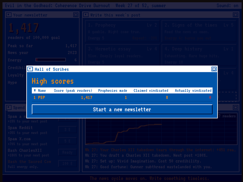Screen dimensions: 243x182
Task: Select the Deep history post option
Action: pyautogui.click(x=199, y=55)
